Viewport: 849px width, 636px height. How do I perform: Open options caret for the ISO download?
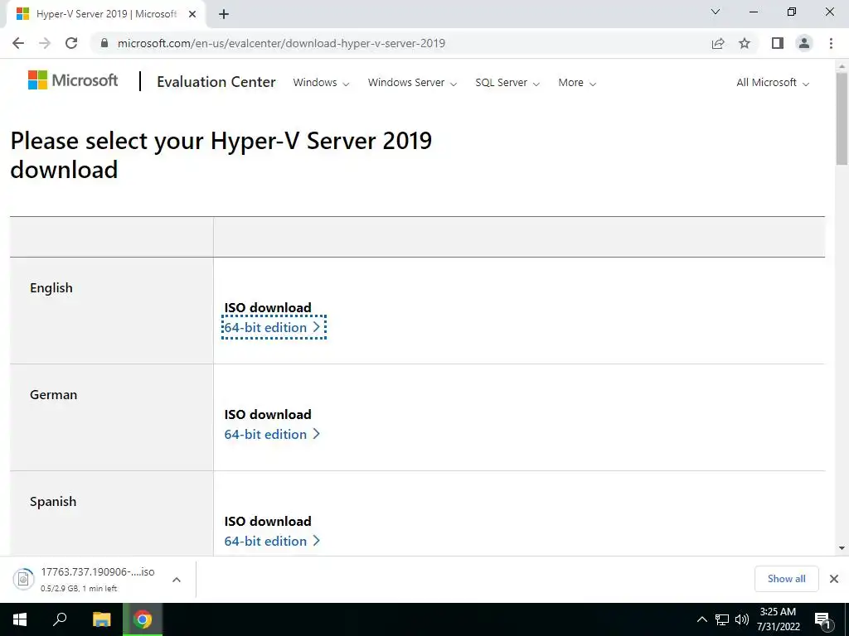click(x=177, y=580)
